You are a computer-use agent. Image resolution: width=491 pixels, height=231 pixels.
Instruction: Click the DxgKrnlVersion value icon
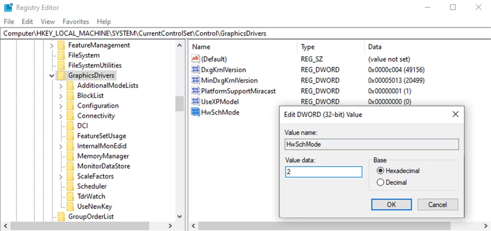coord(195,70)
